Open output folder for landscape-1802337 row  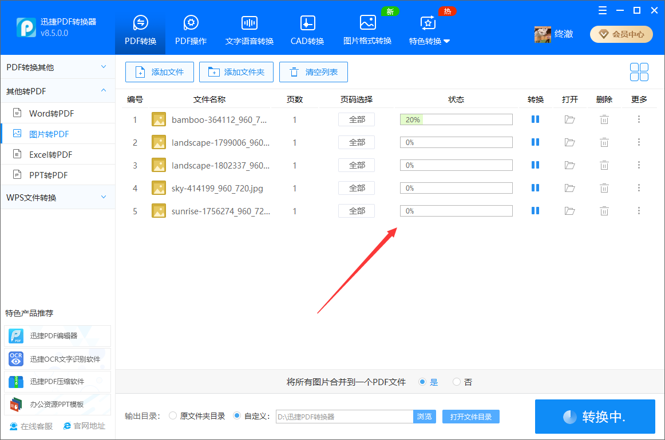point(569,165)
